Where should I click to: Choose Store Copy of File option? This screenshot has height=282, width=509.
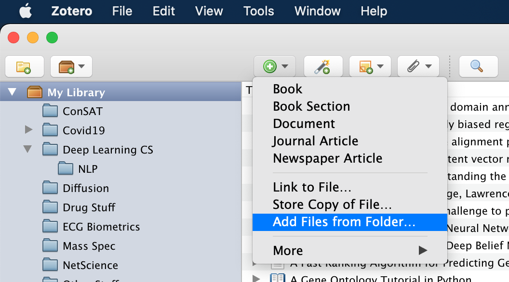332,205
